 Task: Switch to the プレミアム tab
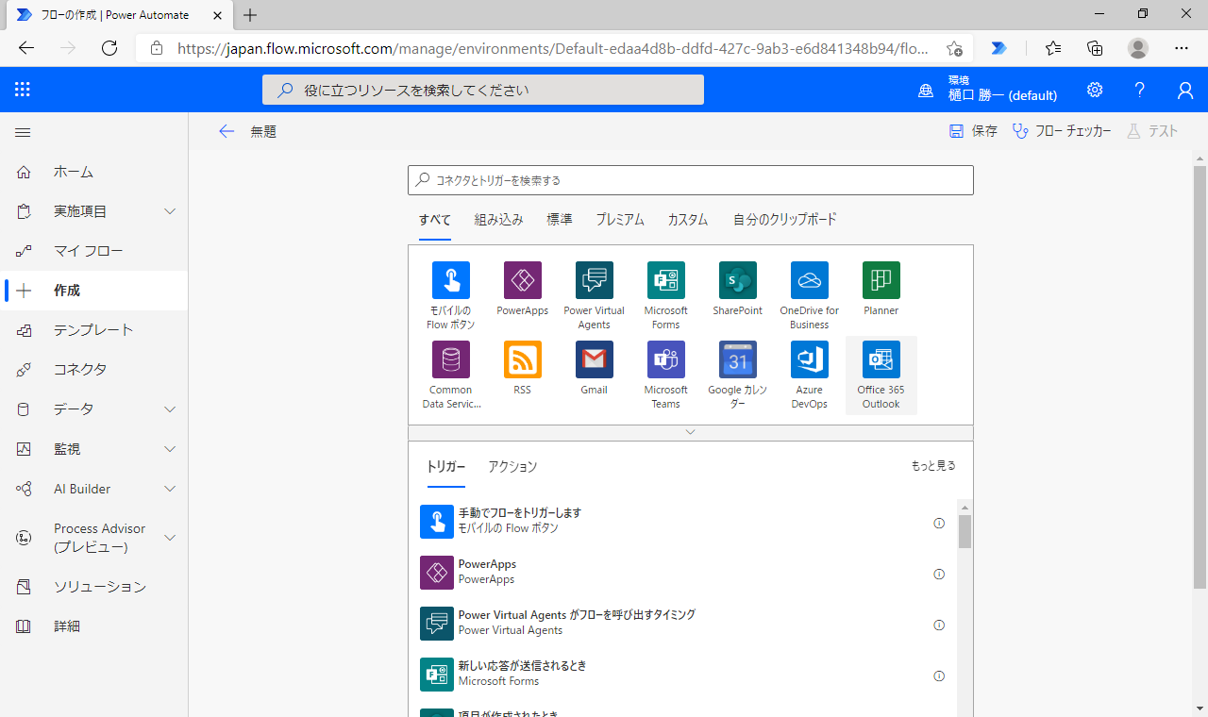[x=620, y=220]
